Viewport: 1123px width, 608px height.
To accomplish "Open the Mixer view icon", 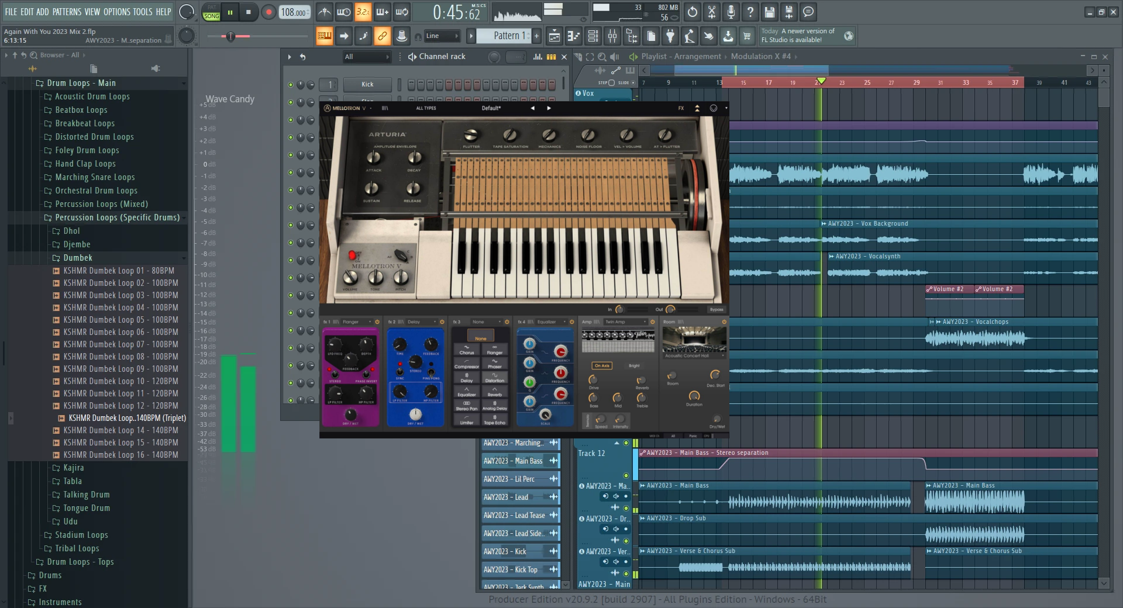I will pos(612,37).
